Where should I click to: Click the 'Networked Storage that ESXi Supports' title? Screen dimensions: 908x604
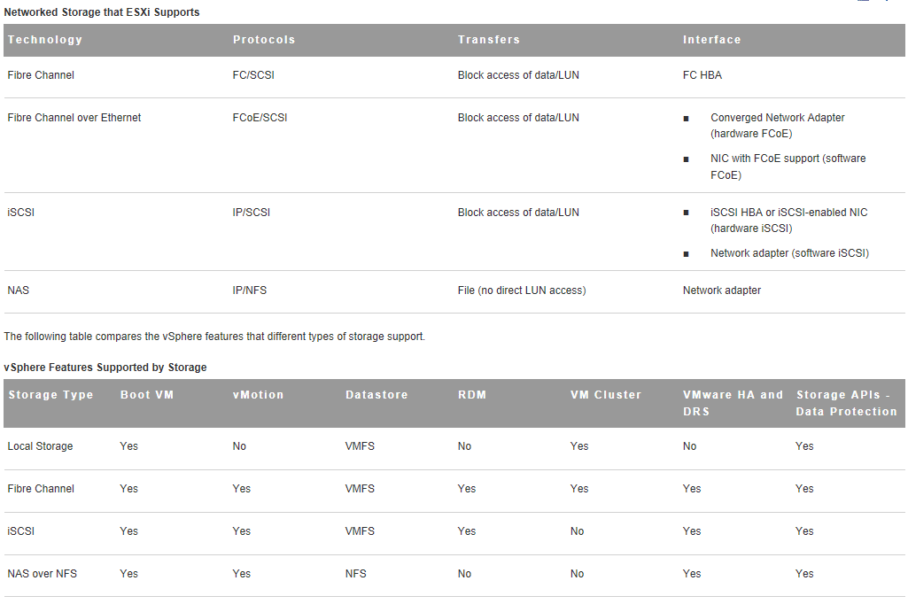(101, 12)
